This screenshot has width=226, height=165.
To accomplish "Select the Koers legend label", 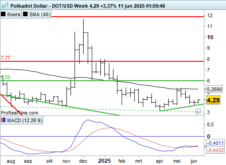I will pos(14,14).
